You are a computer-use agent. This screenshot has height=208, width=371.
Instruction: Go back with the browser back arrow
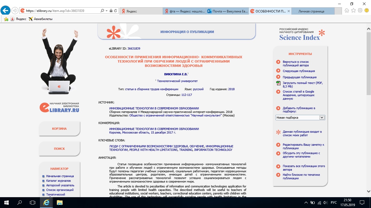(5, 11)
